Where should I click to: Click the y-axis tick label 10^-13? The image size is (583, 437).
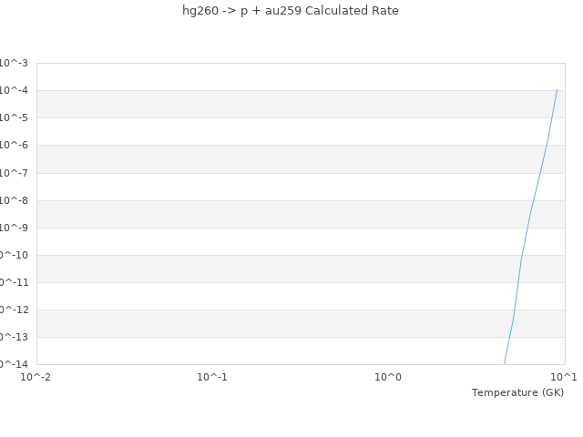pyautogui.click(x=13, y=337)
